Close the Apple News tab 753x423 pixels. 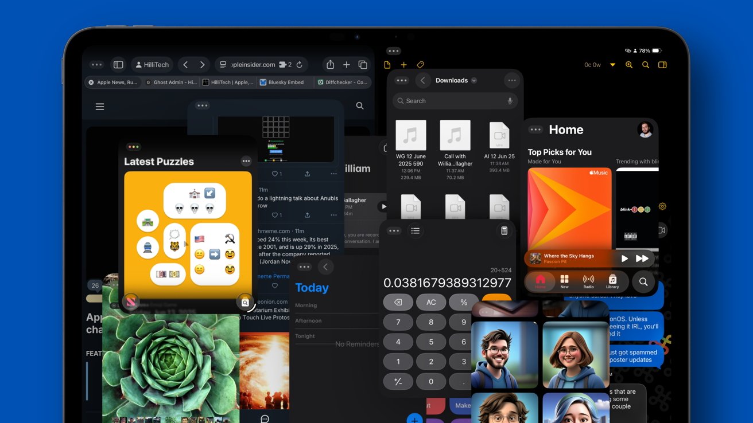(x=91, y=82)
